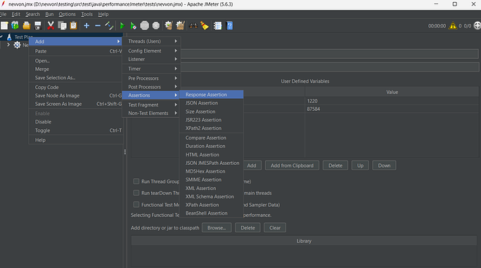Select the Test Plan flask icon
The height and width of the screenshot is (268, 481).
(x=9, y=37)
